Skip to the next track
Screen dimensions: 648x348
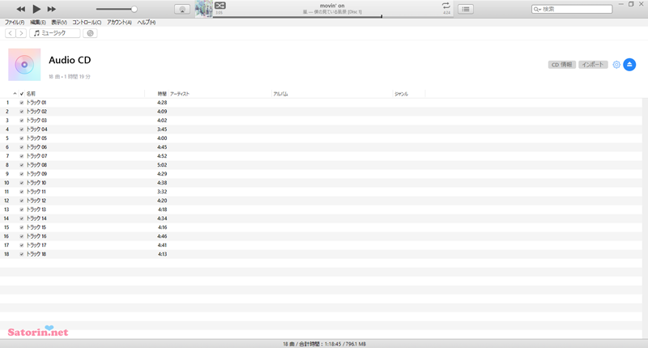[52, 9]
